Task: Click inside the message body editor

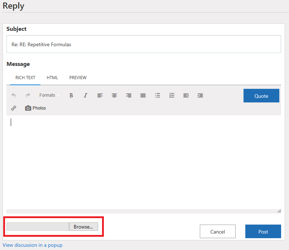Action: pyautogui.click(x=144, y=162)
